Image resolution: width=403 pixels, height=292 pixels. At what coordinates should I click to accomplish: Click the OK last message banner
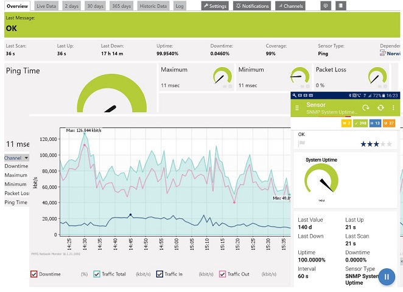coord(202,25)
